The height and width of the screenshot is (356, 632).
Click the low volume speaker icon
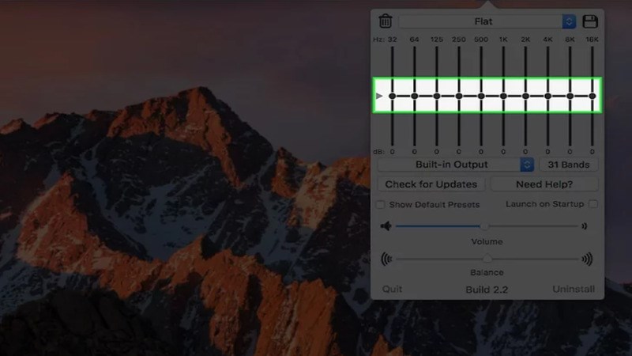point(386,226)
